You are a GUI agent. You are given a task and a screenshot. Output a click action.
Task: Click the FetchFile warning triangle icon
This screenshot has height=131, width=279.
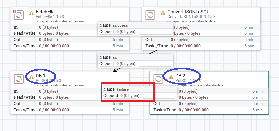pyautogui.click(x=31, y=13)
